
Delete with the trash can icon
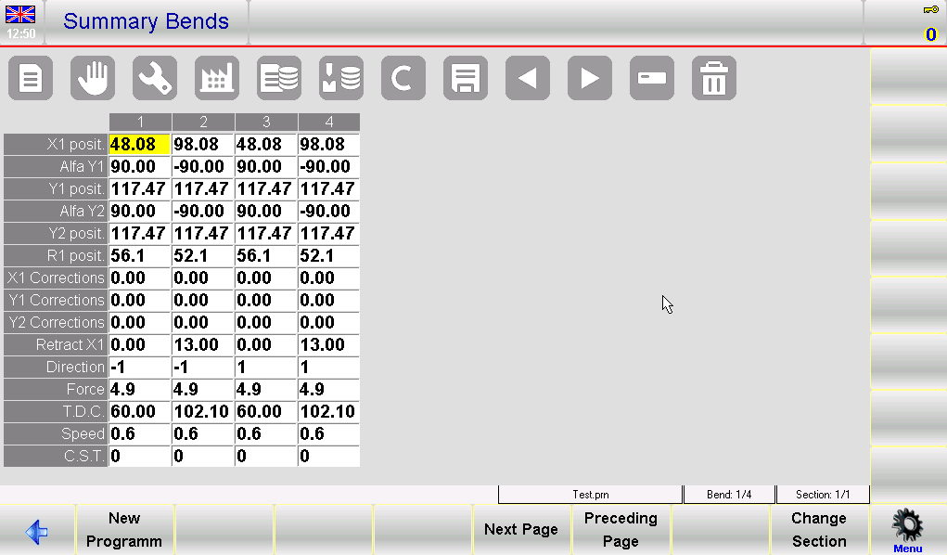(714, 78)
